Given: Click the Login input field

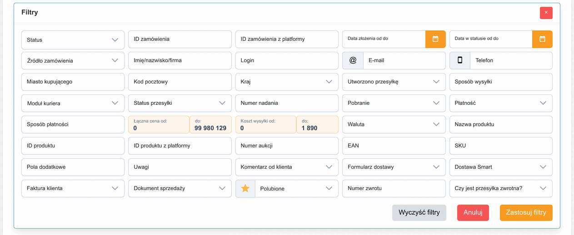Looking at the screenshot, I should coord(287,60).
